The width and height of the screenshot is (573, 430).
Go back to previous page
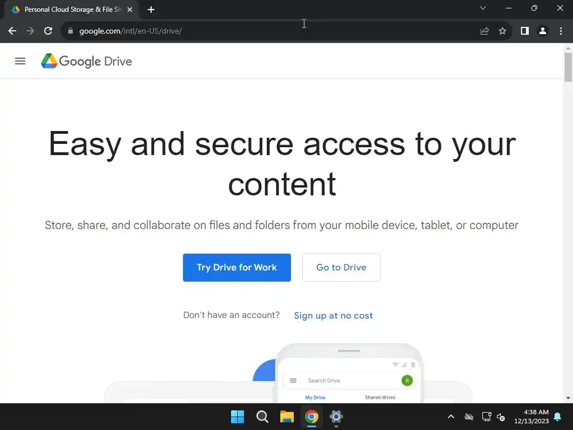point(12,31)
